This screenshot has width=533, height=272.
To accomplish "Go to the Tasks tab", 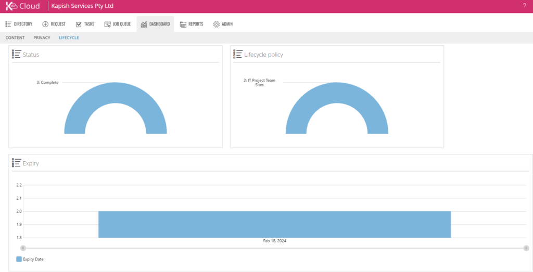I will point(85,24).
